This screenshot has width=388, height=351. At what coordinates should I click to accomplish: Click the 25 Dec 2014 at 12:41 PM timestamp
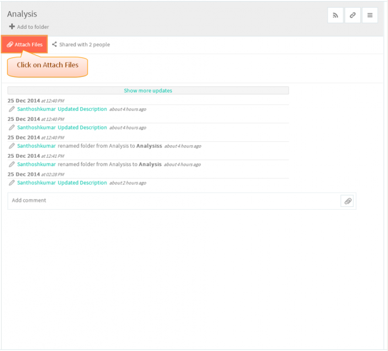tap(36, 156)
